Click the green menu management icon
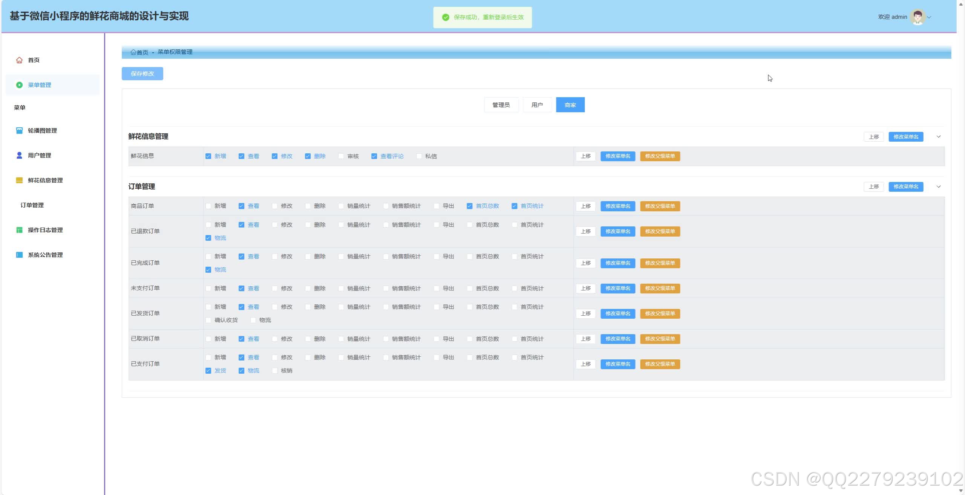 [19, 85]
